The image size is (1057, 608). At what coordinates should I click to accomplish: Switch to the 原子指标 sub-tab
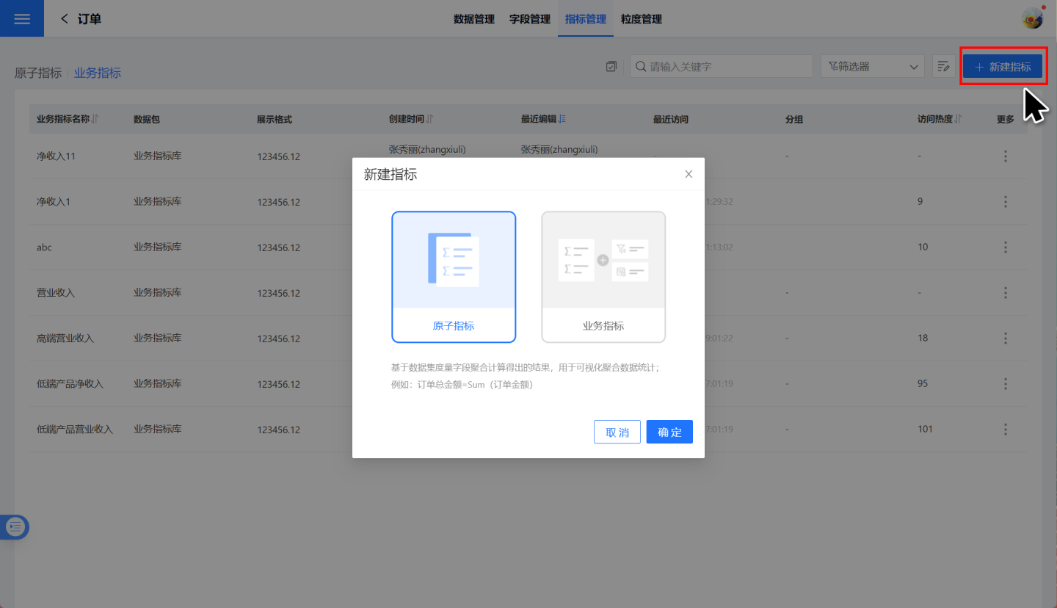[38, 73]
